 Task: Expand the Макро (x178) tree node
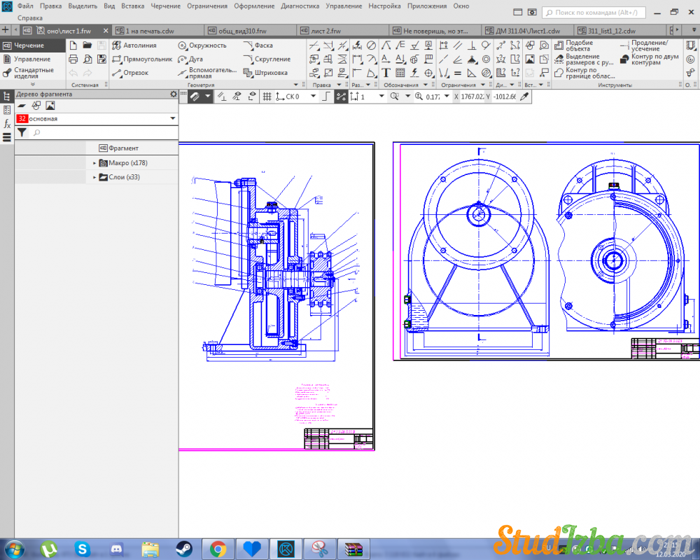point(94,163)
